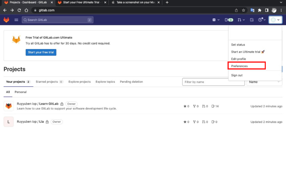
Task: Bookmark this page with the star icon
Action: pos(243,10)
